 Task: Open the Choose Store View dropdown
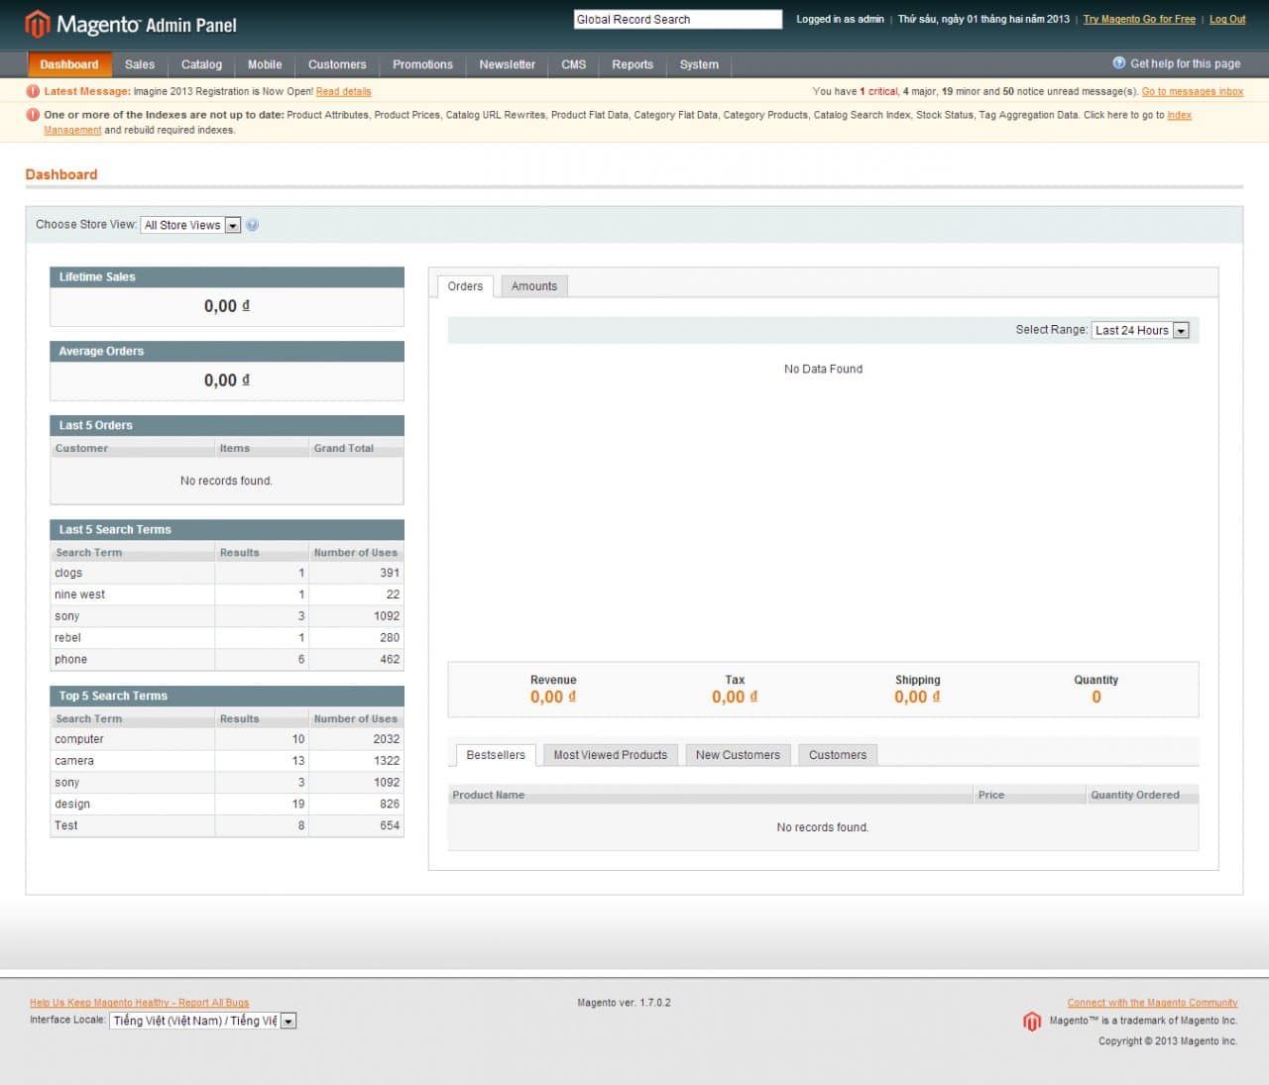190,225
